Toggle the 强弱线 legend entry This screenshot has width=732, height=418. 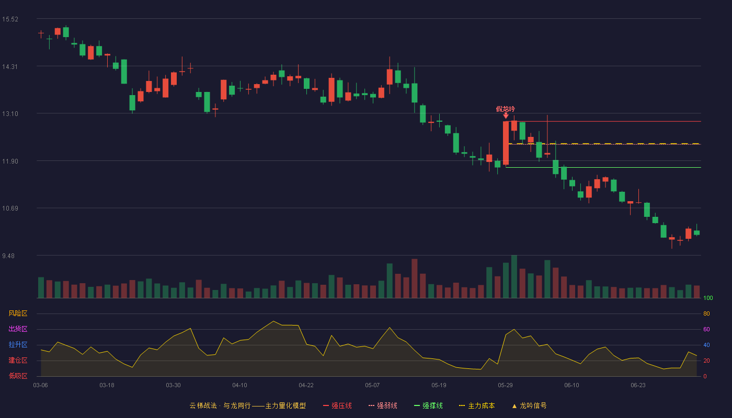383,405
